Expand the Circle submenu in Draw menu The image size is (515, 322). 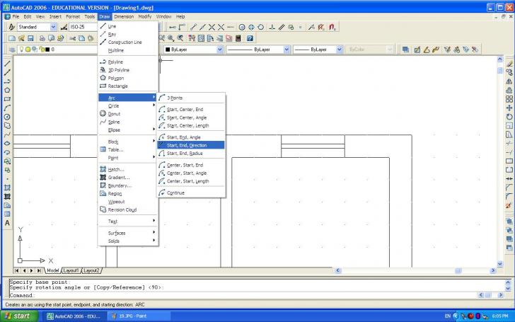128,106
